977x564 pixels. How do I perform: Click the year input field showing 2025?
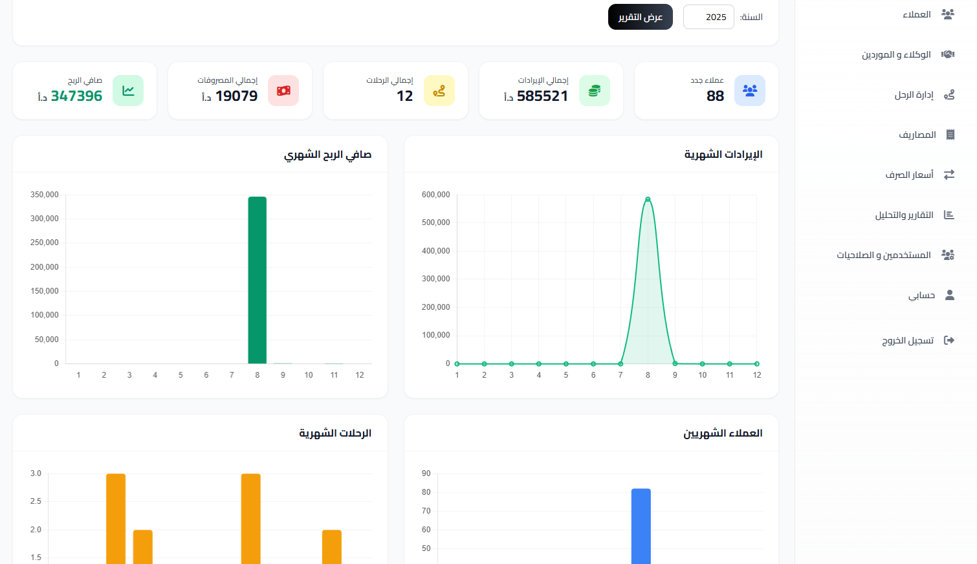(x=708, y=17)
